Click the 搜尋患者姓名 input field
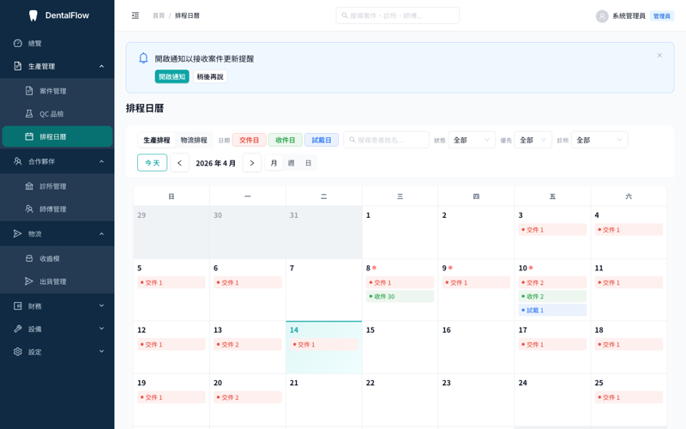This screenshot has height=429, width=686. (387, 140)
